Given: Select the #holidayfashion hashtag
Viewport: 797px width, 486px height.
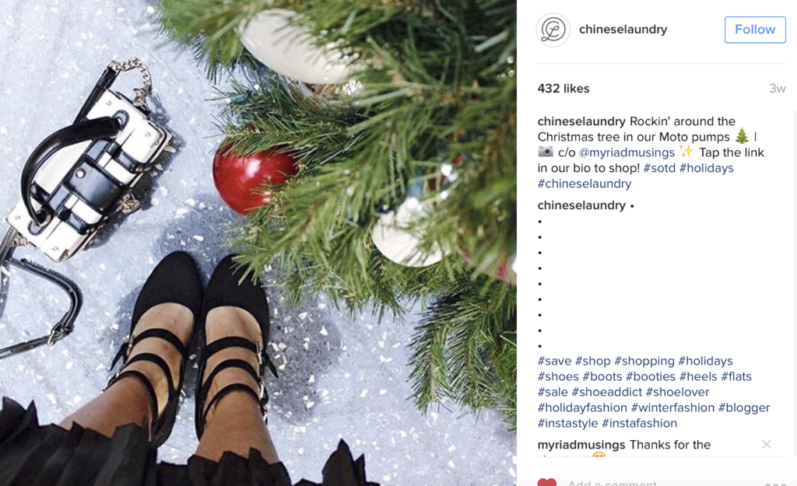Looking at the screenshot, I should point(582,407).
